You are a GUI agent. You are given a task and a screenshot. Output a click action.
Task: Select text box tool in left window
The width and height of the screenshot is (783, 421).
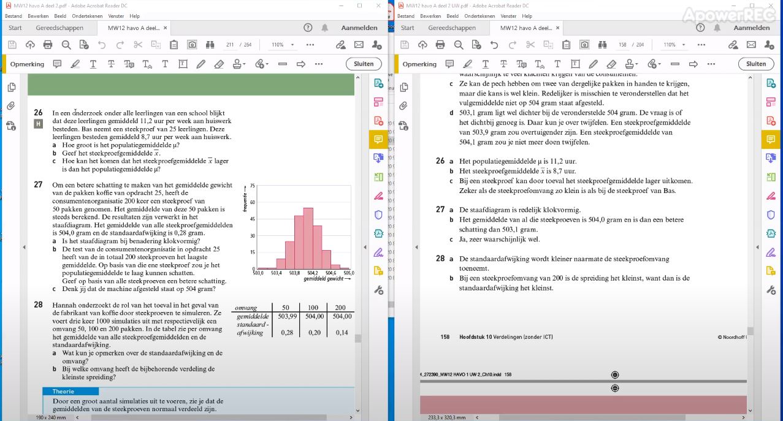(183, 64)
